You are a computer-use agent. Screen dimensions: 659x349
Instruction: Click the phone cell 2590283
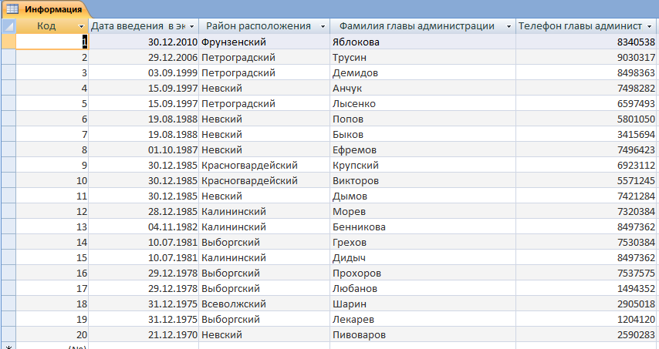point(586,334)
